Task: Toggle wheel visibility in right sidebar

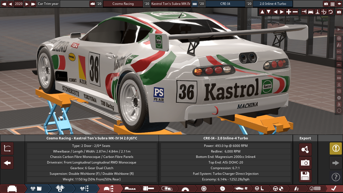Action: pyautogui.click(x=339, y=38)
